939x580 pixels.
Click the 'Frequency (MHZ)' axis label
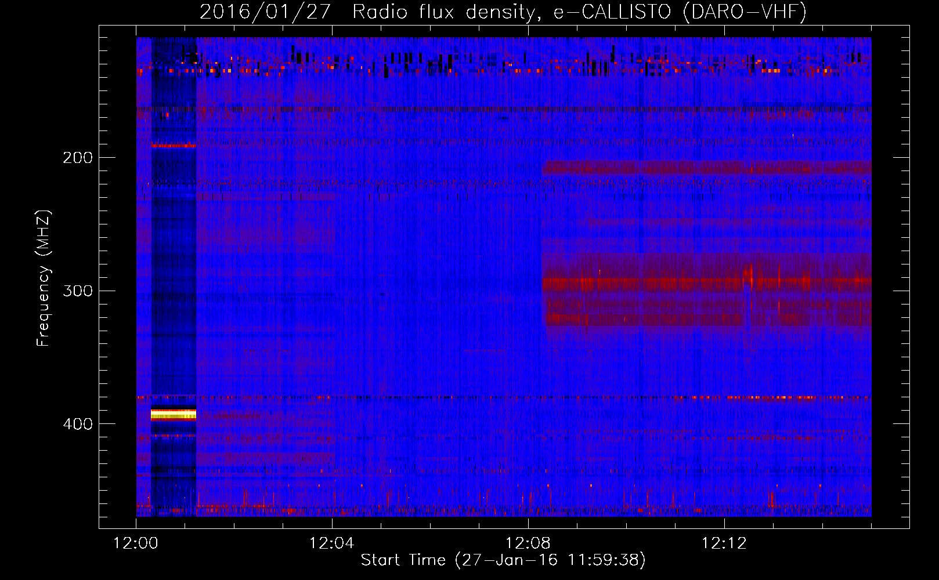pyautogui.click(x=44, y=278)
